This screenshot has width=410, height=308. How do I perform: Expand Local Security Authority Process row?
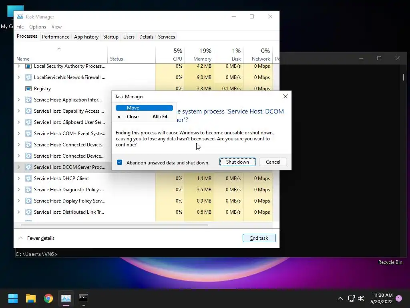pos(18,66)
